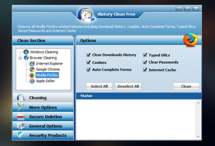
Task: Click the Browser Cleaning globe icon
Action: click(26, 58)
